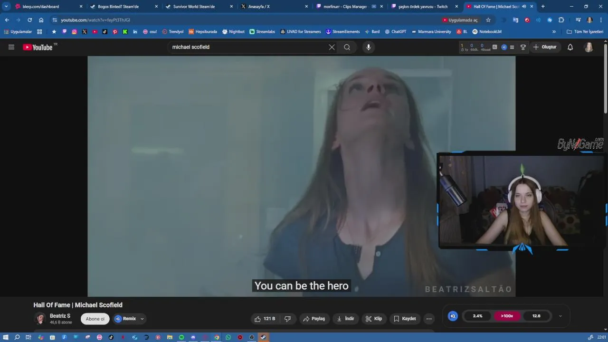
Task: Click the >100x stats pill
Action: [x=507, y=316]
